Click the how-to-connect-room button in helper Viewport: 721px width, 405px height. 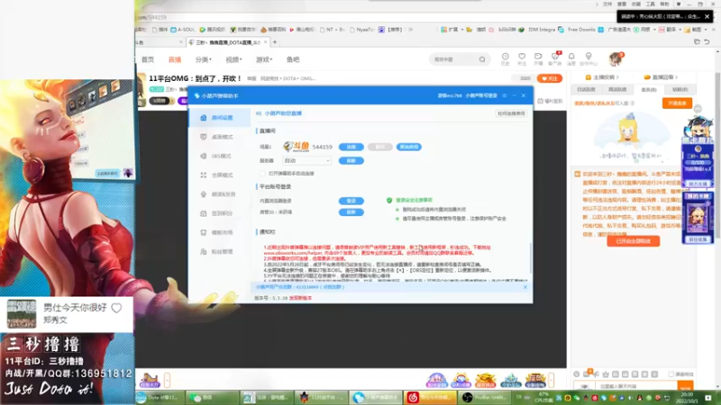click(511, 113)
